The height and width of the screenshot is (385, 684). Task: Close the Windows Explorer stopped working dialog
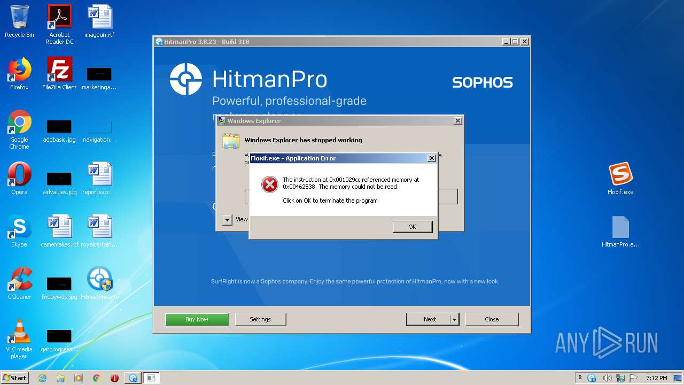458,121
